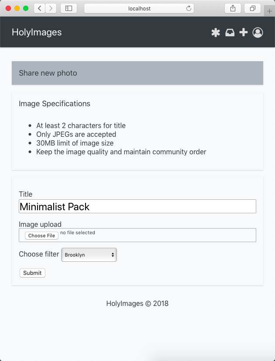Image resolution: width=275 pixels, height=361 pixels.
Task: Open the Safari share menu
Action: (233, 8)
